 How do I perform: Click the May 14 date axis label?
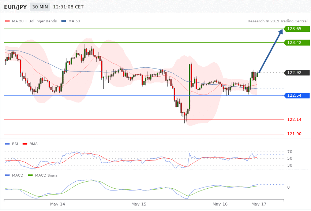57,204
